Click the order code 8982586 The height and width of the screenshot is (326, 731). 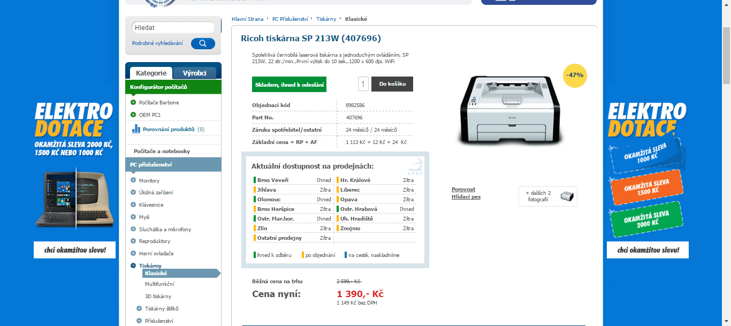[355, 105]
